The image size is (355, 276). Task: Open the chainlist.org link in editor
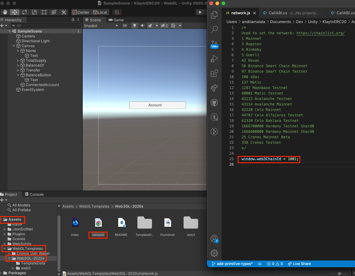pos(321,33)
